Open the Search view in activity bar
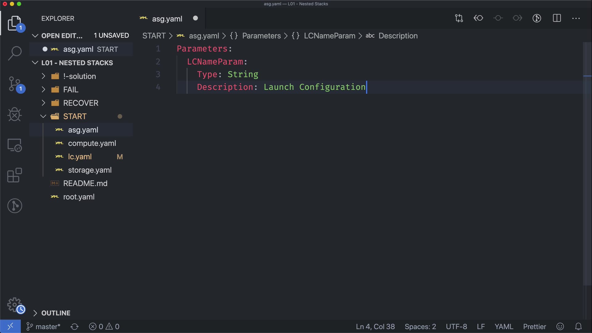This screenshot has height=333, width=592. tap(14, 53)
